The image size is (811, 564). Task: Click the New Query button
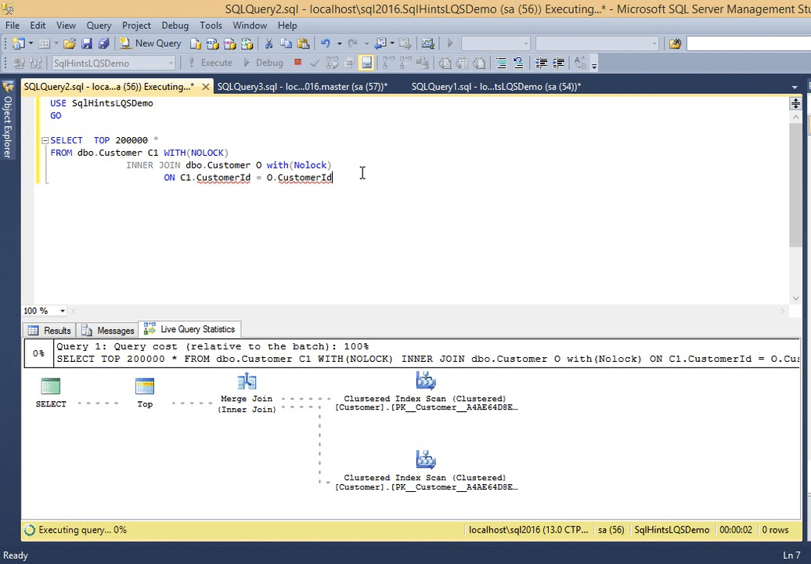click(150, 43)
